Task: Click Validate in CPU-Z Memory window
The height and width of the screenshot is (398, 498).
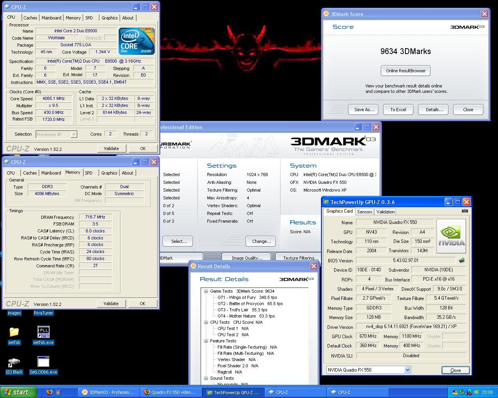Action: pyautogui.click(x=111, y=304)
